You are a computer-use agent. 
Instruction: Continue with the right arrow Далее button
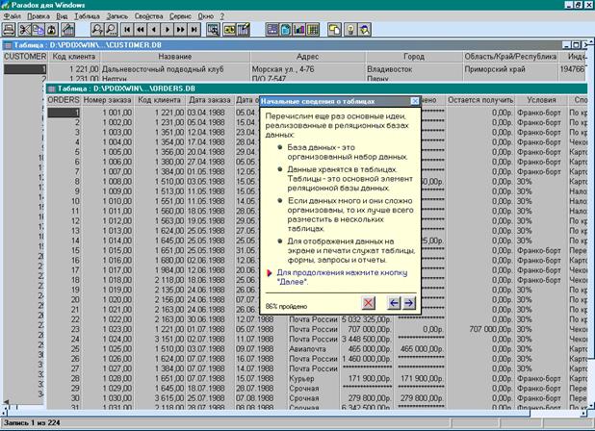click(x=408, y=303)
